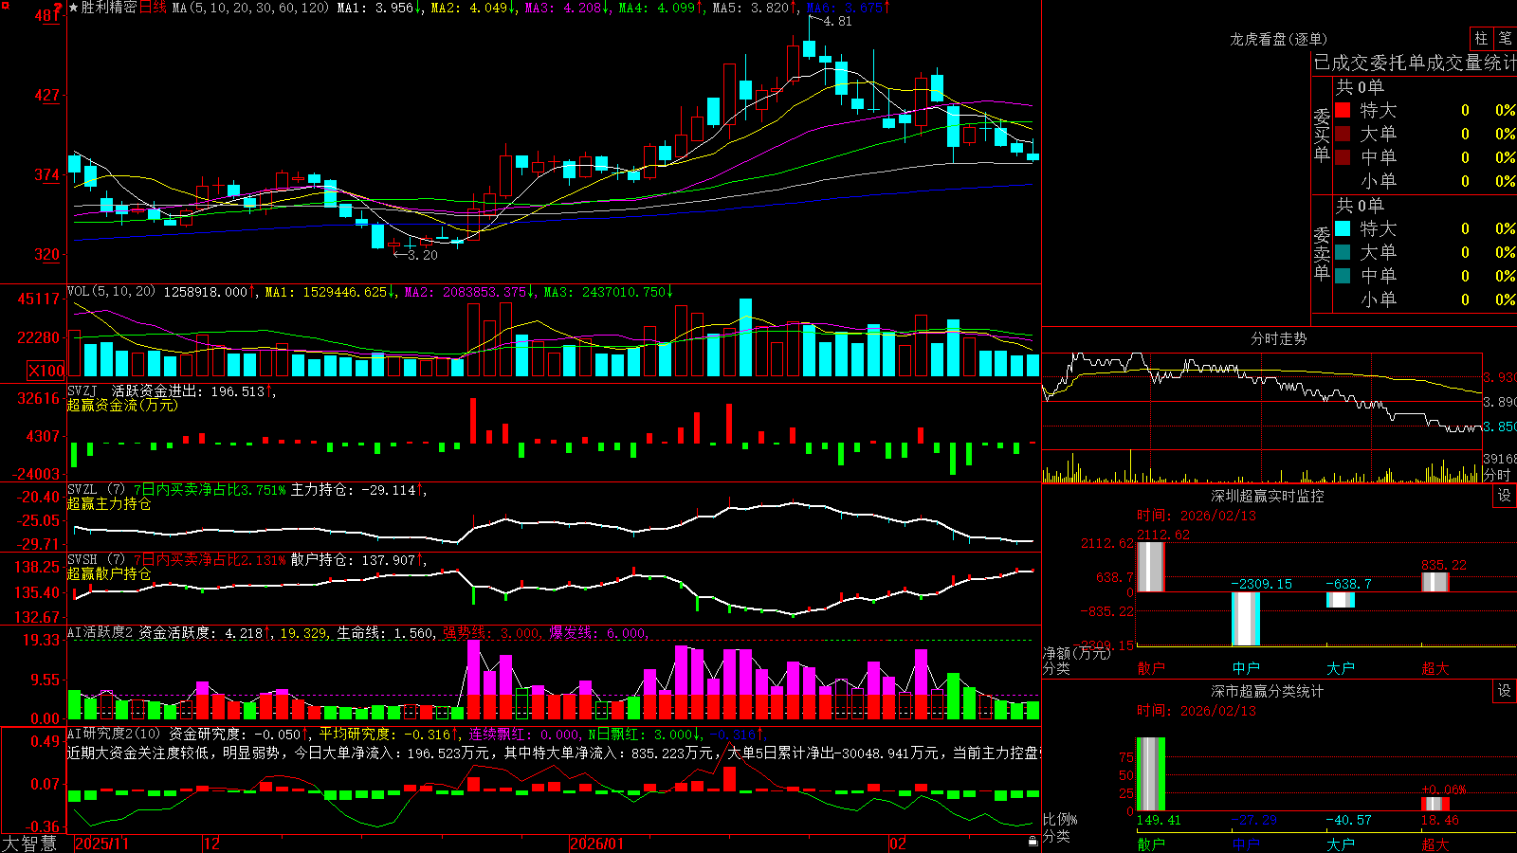Click the 超赢主力持仓 label

pos(109,504)
